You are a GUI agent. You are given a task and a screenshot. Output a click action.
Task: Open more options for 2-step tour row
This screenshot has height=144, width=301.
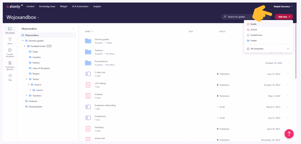click(x=288, y=74)
